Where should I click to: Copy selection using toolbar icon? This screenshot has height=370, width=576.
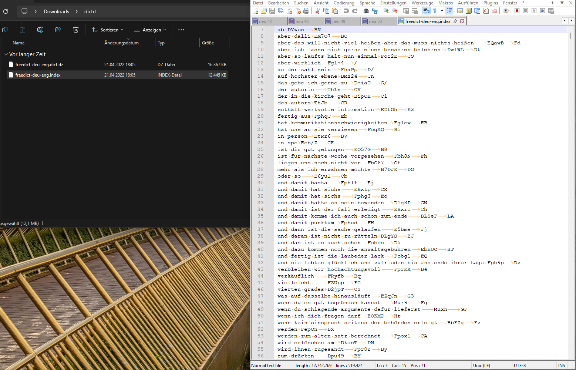click(326, 11)
